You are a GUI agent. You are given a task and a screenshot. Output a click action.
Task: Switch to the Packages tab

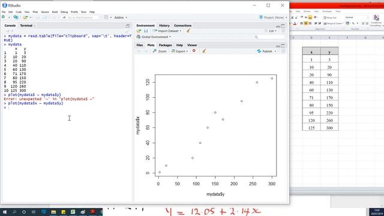(166, 45)
